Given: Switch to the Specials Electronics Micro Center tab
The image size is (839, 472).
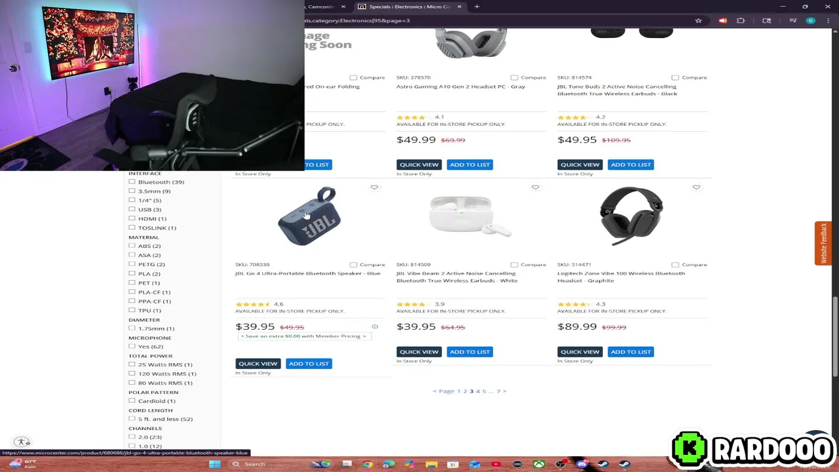Looking at the screenshot, I should (x=410, y=7).
